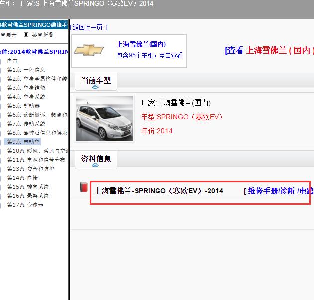Open 第7章 传动系统 chapter
Viewport: 314px width, 300px height.
(x=26, y=124)
